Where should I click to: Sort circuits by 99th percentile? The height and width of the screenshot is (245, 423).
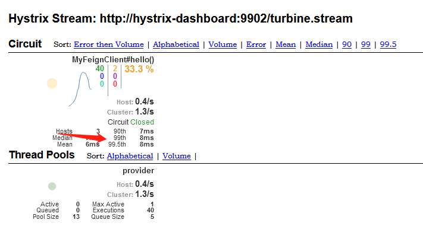pos(365,44)
